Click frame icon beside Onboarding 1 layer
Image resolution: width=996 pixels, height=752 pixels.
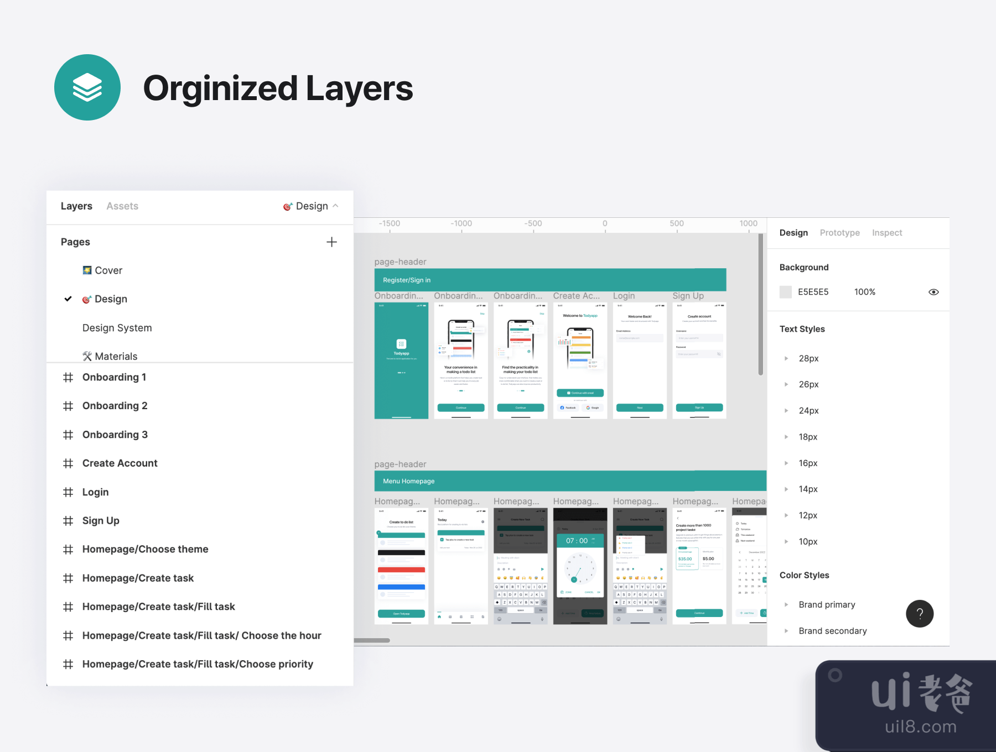coord(68,378)
